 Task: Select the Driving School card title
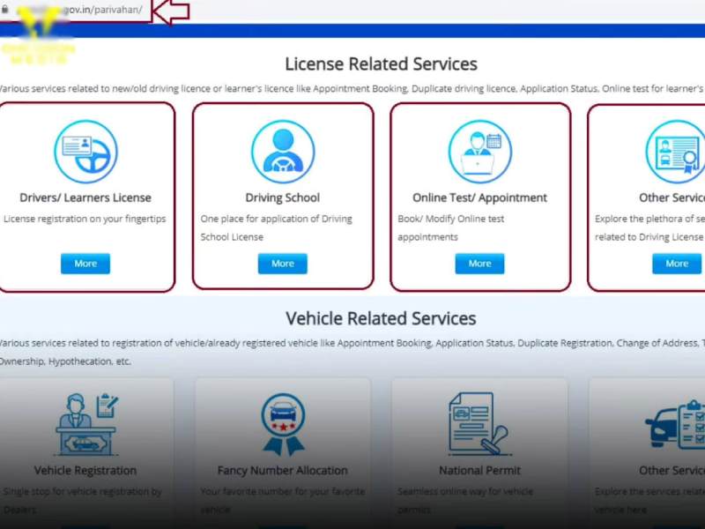[282, 197]
